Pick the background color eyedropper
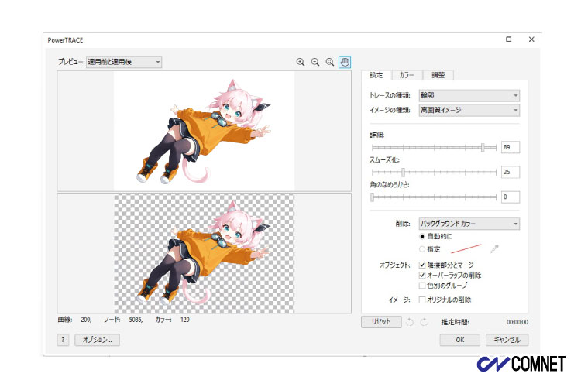The width and height of the screenshot is (581, 387). pyautogui.click(x=494, y=249)
